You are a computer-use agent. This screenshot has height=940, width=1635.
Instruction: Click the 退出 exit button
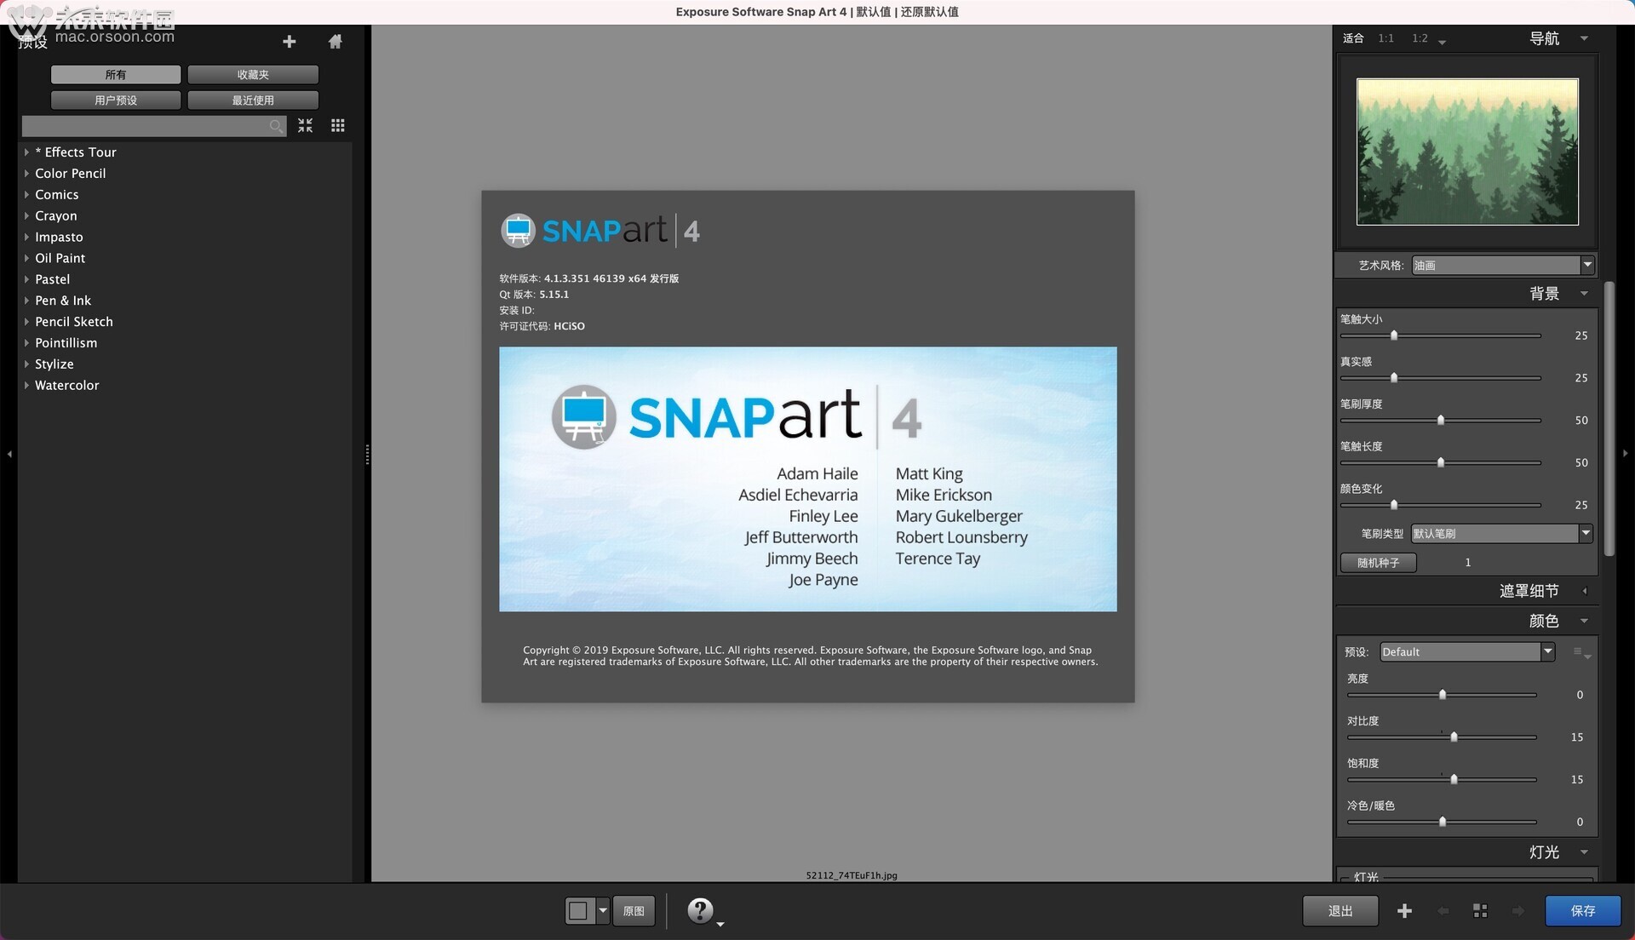pyautogui.click(x=1340, y=911)
